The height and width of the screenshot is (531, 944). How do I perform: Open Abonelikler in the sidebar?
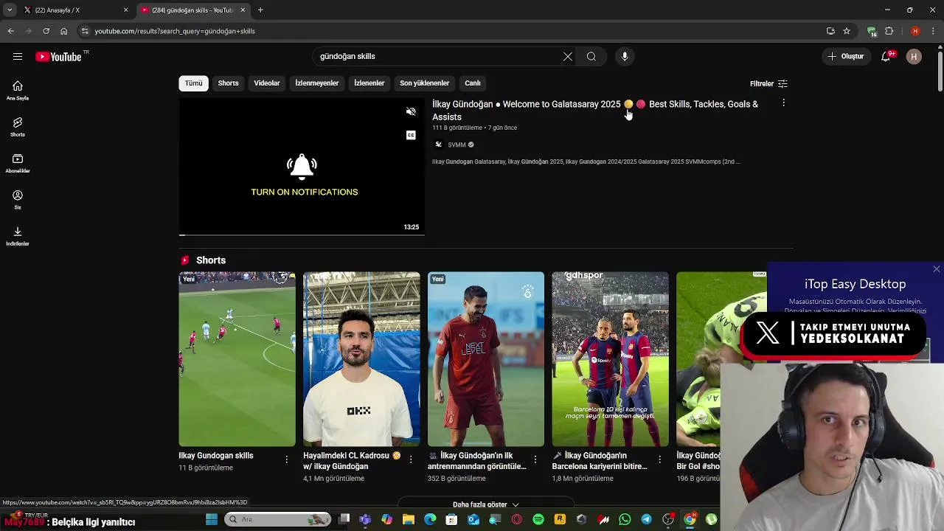pos(18,164)
